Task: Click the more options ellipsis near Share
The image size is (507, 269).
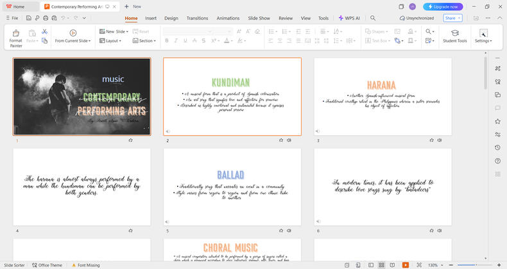Action: (x=488, y=18)
